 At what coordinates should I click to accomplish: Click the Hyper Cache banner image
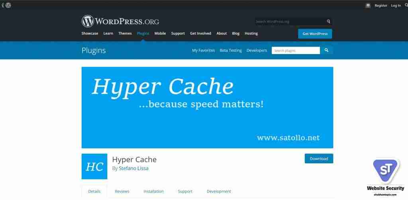[x=207, y=107]
